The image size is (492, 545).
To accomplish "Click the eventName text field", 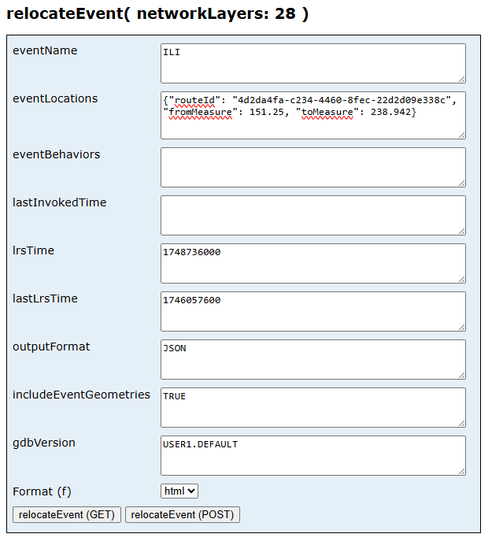I will (x=313, y=63).
